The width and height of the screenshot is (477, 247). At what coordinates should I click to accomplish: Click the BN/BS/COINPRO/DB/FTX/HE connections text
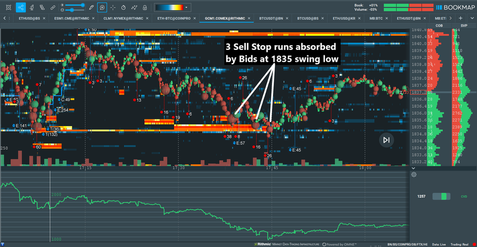click(407, 244)
